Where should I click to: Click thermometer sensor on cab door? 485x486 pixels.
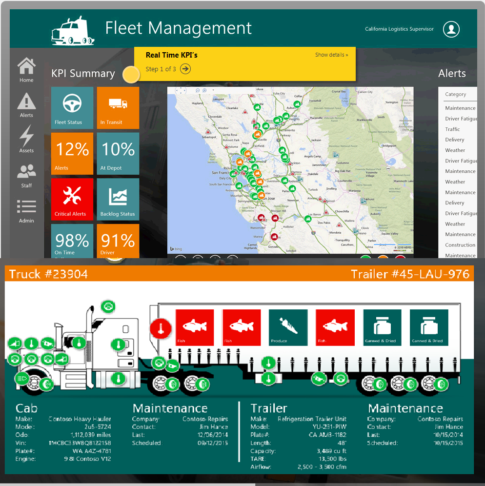[x=118, y=344]
